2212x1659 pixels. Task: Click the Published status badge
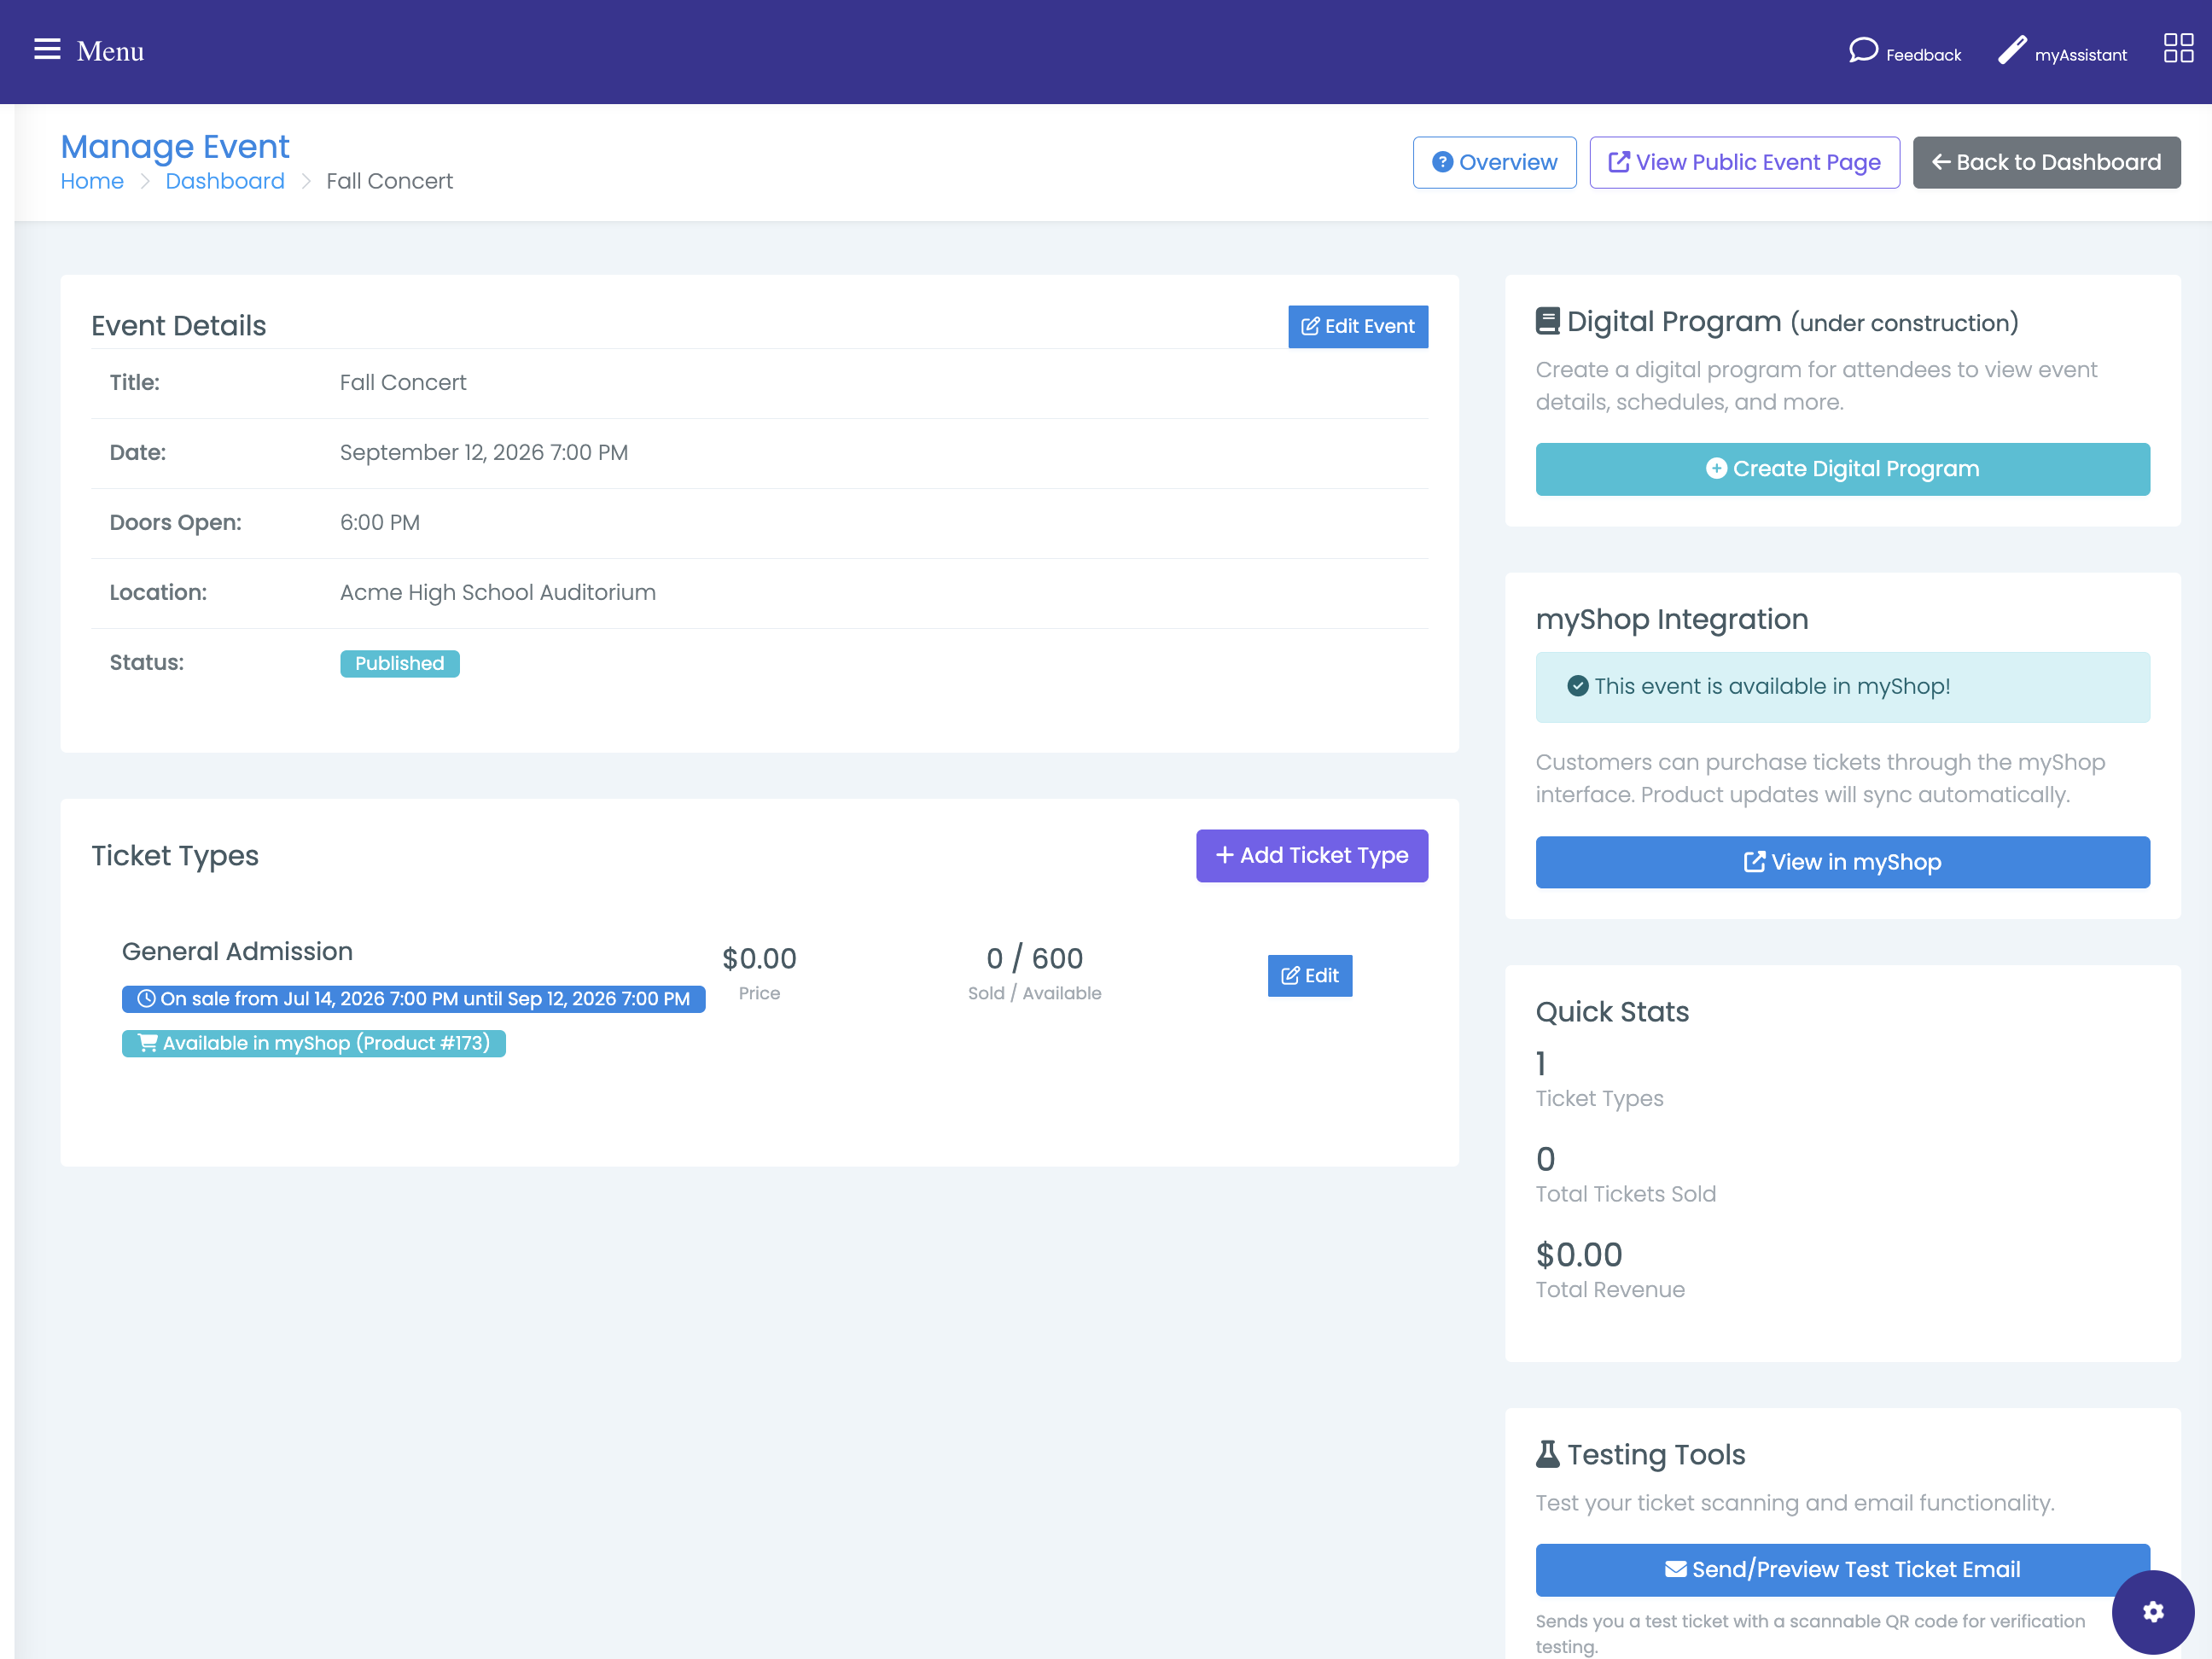pos(399,663)
